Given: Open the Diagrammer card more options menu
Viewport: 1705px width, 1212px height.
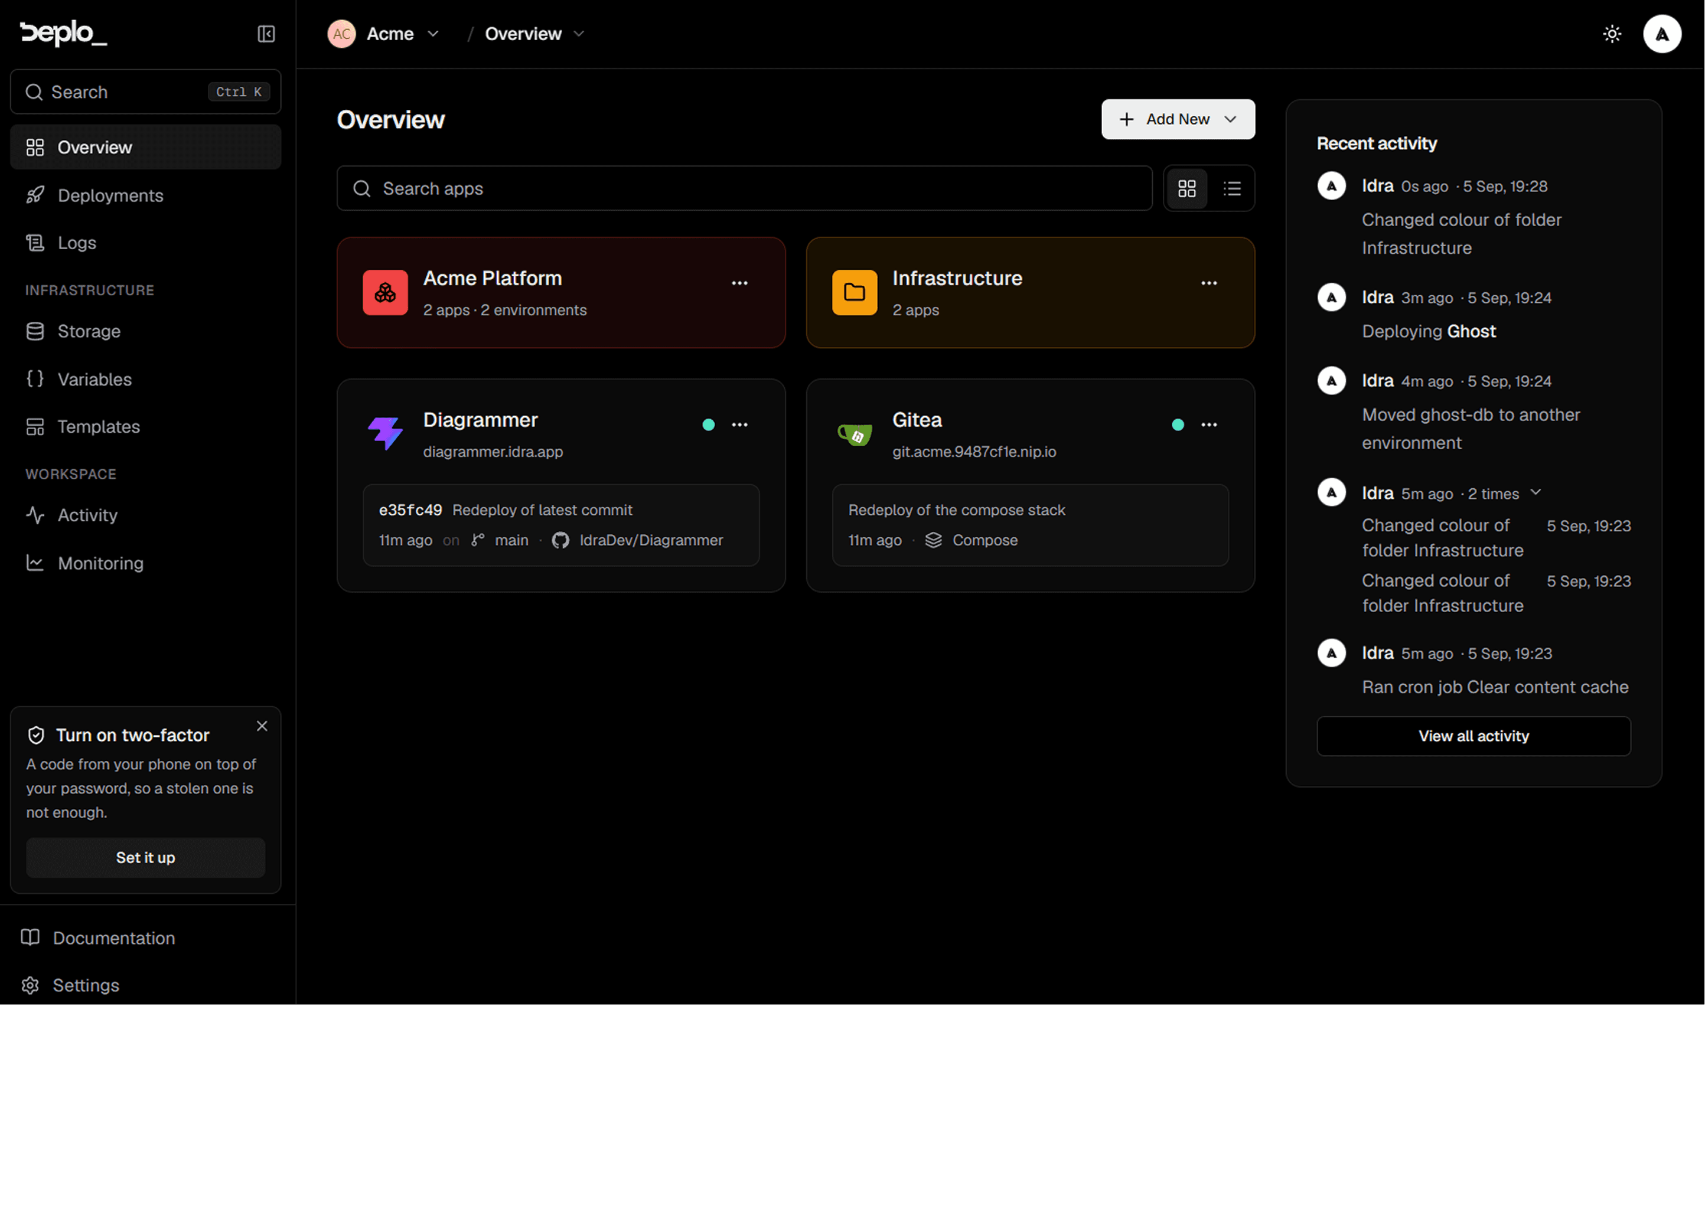Looking at the screenshot, I should click(x=739, y=424).
